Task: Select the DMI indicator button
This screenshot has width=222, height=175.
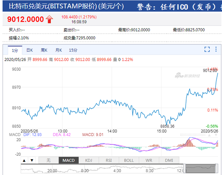Action: click(169, 161)
